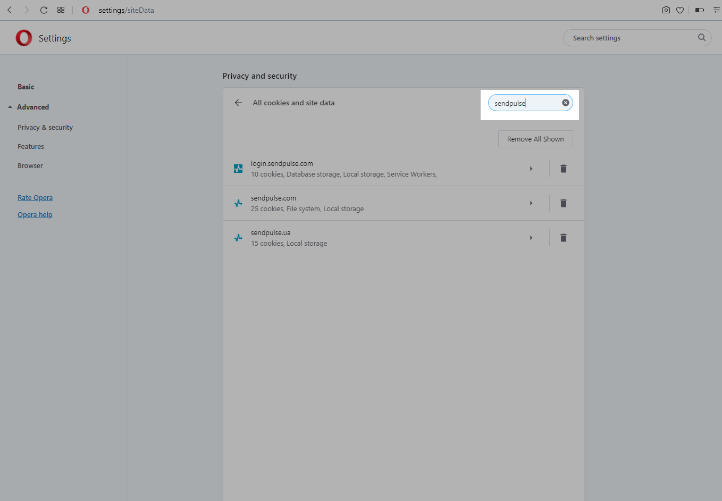Click the battery saver icon
Viewport: 722px width, 501px height.
coord(700,10)
